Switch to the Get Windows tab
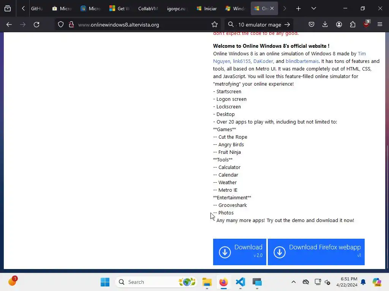The image size is (389, 291). tap(119, 8)
